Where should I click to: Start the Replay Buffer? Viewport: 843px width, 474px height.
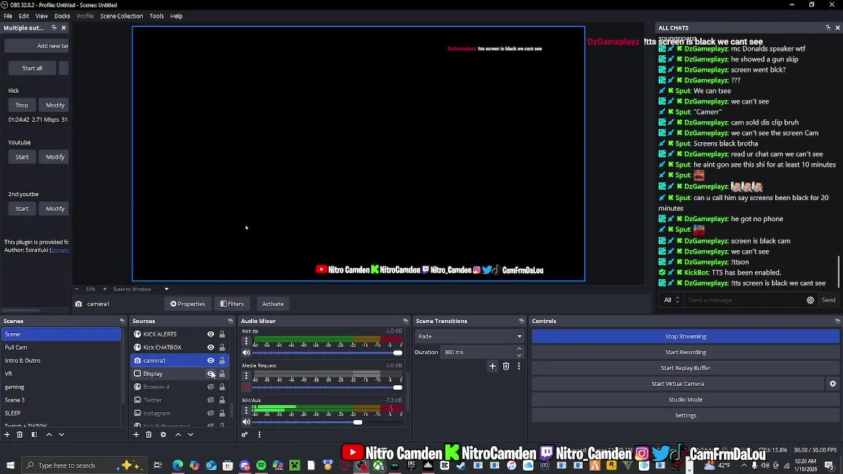[x=686, y=368]
